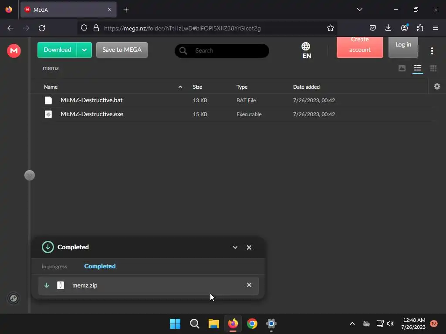Open clock and date 12:48 AM
Image resolution: width=446 pixels, height=334 pixels.
[x=413, y=324]
